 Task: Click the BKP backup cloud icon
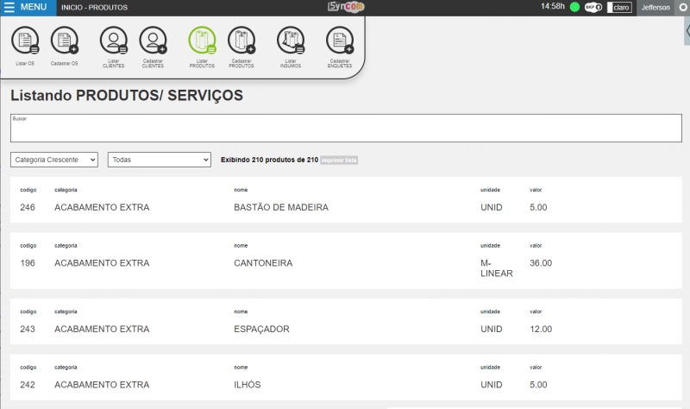click(x=593, y=7)
